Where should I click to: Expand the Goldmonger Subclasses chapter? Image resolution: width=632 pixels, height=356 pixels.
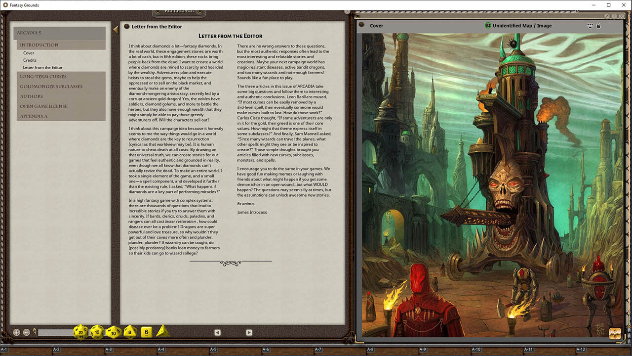click(x=51, y=87)
